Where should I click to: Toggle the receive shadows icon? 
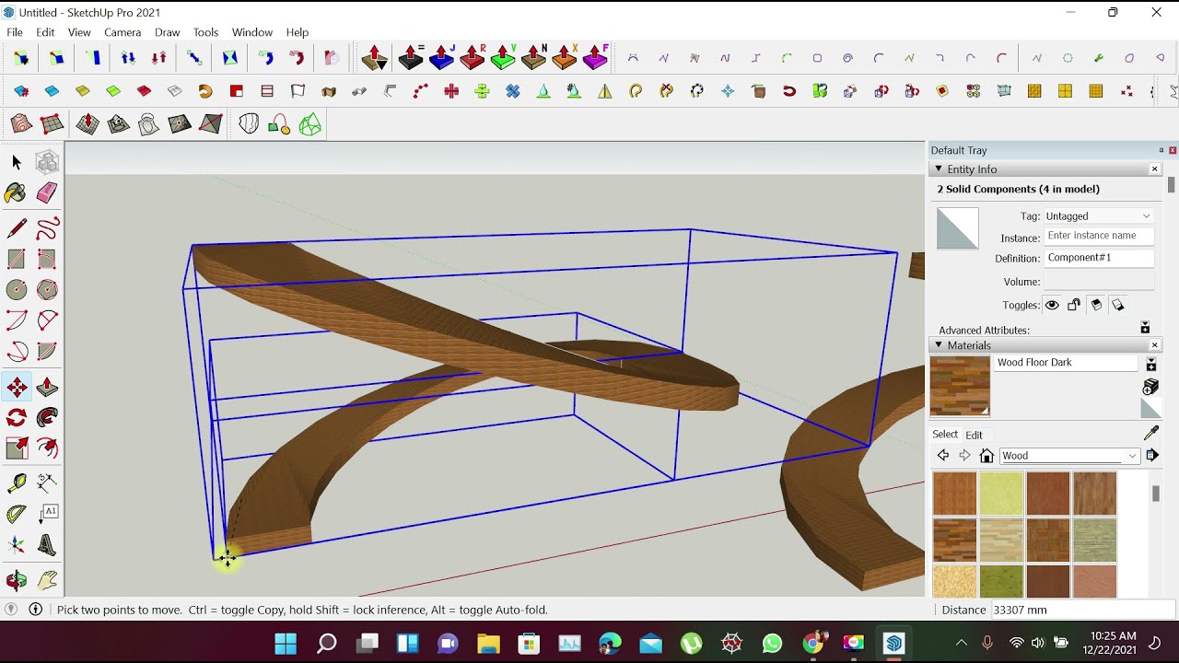coord(1096,305)
